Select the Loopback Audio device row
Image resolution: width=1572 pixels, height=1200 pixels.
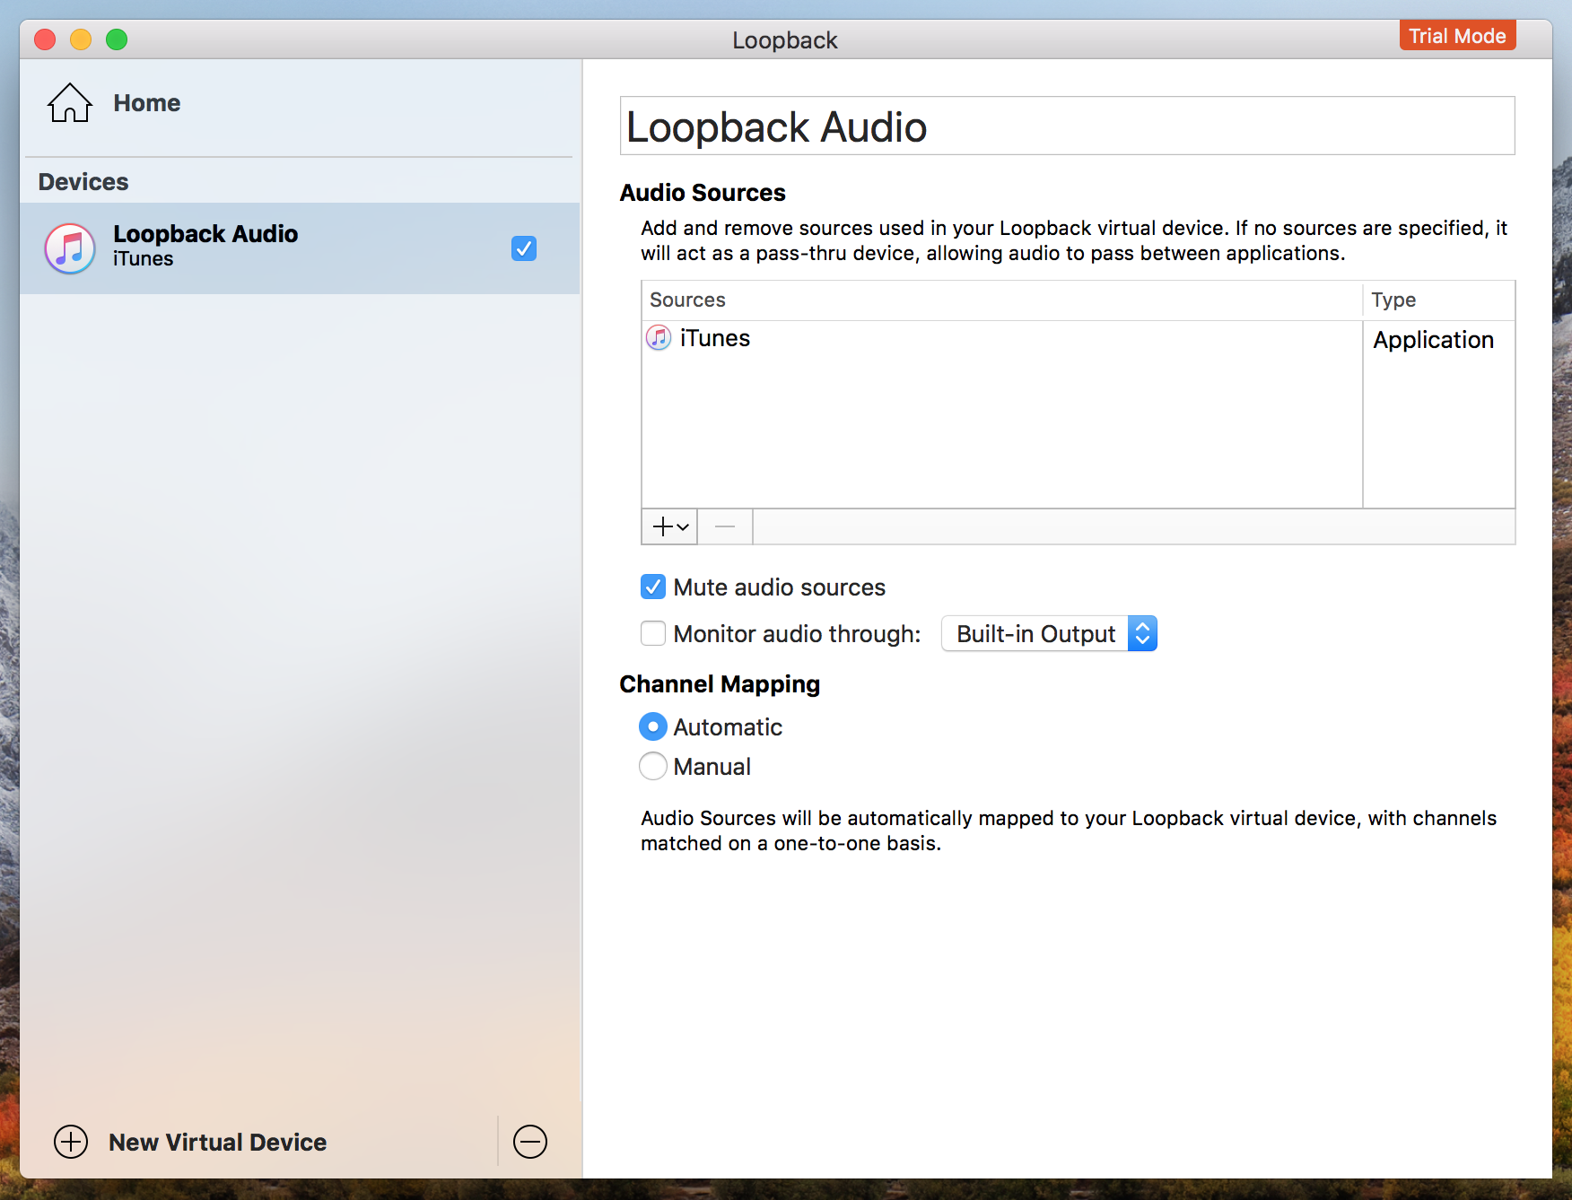(x=300, y=248)
